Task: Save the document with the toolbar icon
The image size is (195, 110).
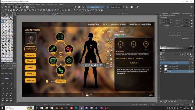Action: [9, 7]
